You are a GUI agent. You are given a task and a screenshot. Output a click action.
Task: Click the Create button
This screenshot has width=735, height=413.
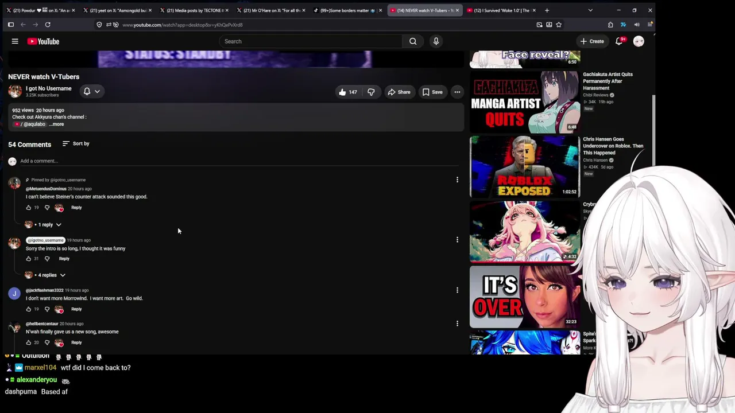(592, 41)
